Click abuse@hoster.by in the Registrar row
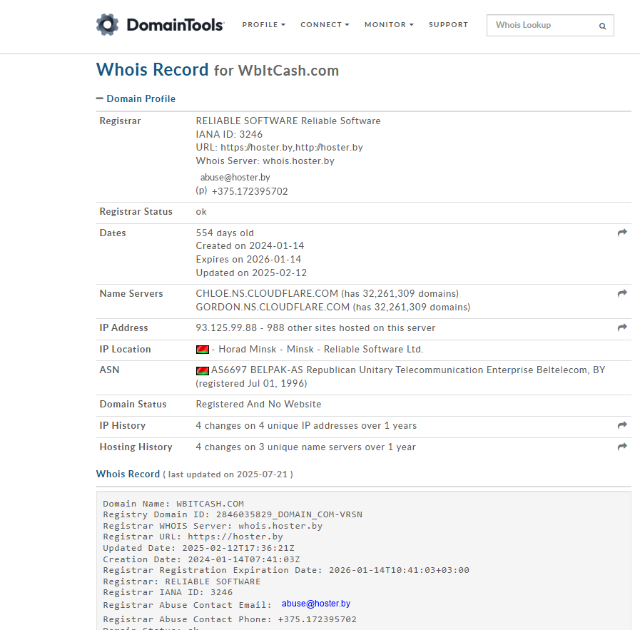Image resolution: width=640 pixels, height=630 pixels. (235, 178)
